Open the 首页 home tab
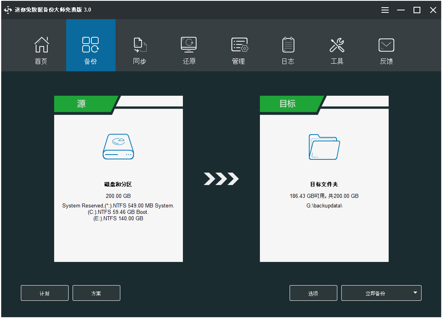The image size is (442, 318). (41, 45)
